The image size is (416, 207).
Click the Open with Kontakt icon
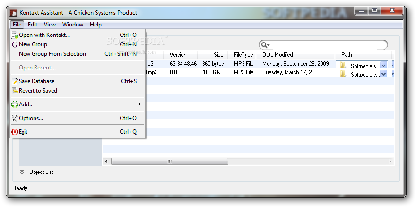pyautogui.click(x=15, y=35)
